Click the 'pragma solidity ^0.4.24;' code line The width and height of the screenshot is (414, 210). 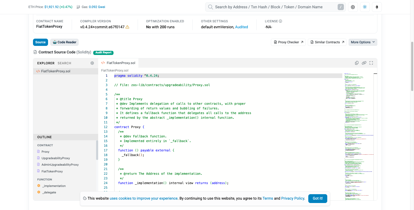(x=137, y=76)
